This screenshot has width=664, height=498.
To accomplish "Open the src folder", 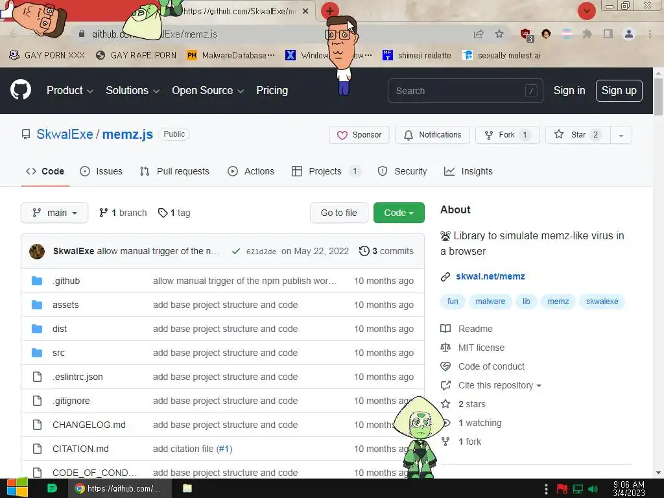I will pos(58,353).
